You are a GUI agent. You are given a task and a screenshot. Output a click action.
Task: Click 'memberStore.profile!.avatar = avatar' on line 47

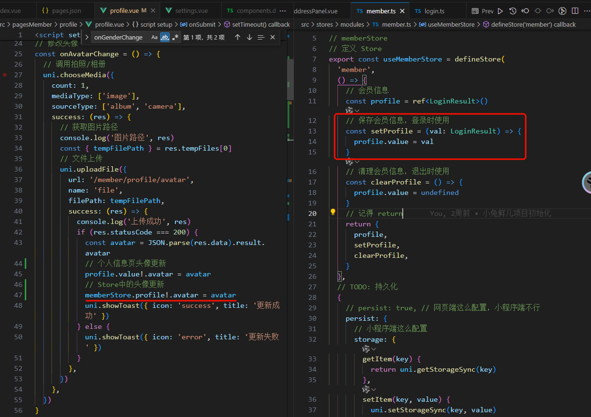point(161,295)
